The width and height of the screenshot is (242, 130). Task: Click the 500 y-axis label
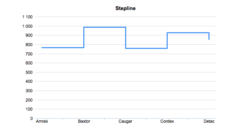pos(29,72)
